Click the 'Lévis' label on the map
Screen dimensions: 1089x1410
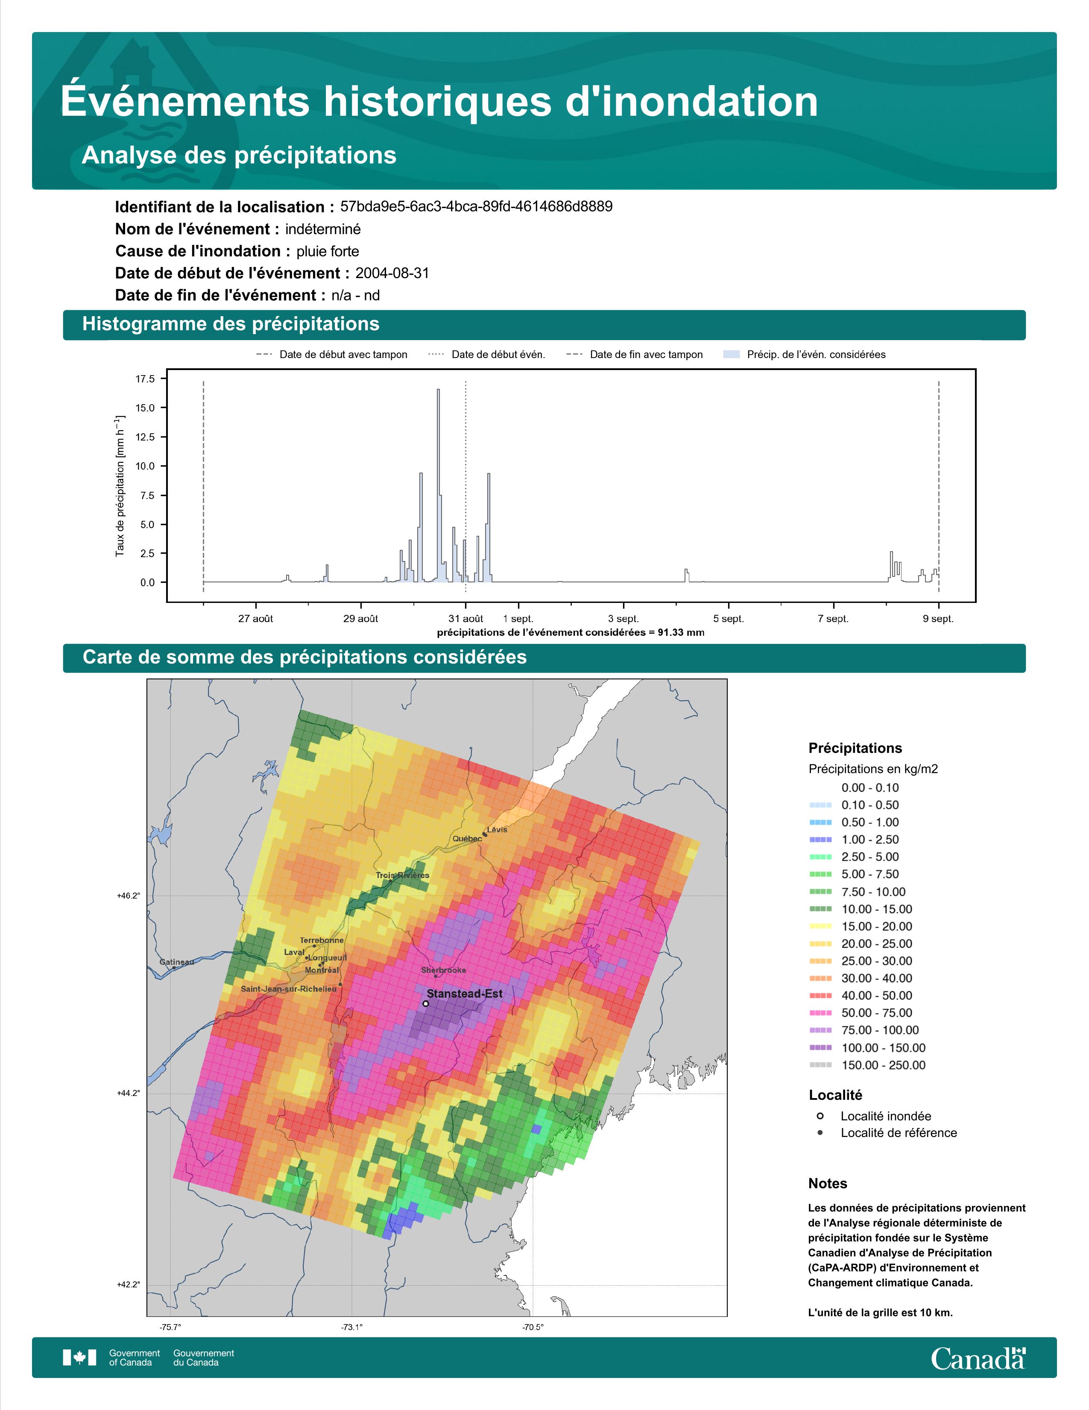pos(498,830)
